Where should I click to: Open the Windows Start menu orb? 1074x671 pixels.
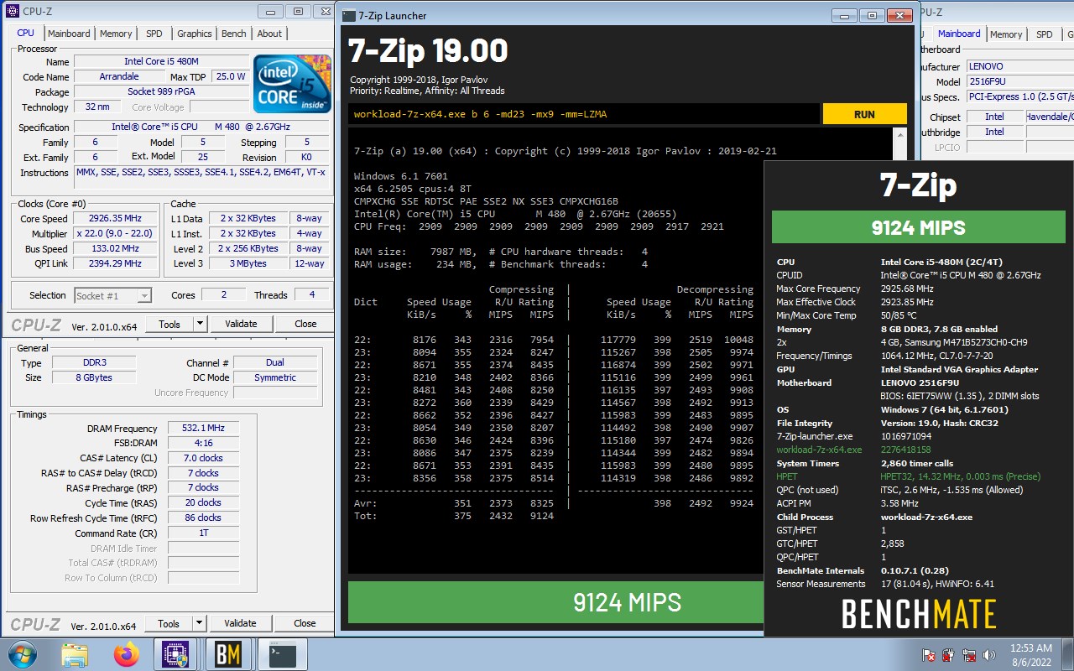(x=21, y=654)
